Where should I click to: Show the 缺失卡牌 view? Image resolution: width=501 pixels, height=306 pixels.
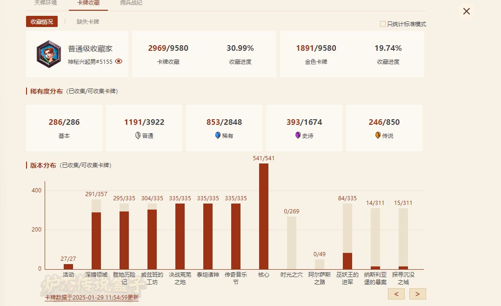tap(88, 22)
